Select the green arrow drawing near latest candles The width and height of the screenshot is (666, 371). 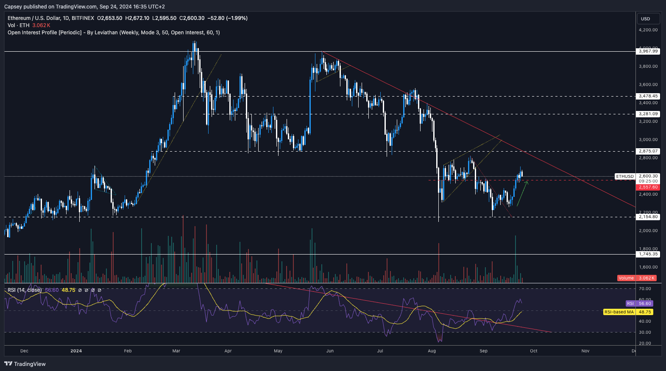[522, 194]
